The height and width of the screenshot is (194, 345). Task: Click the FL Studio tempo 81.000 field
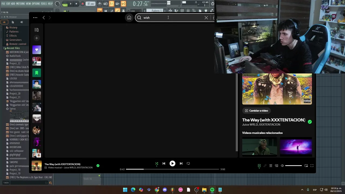tap(91, 4)
